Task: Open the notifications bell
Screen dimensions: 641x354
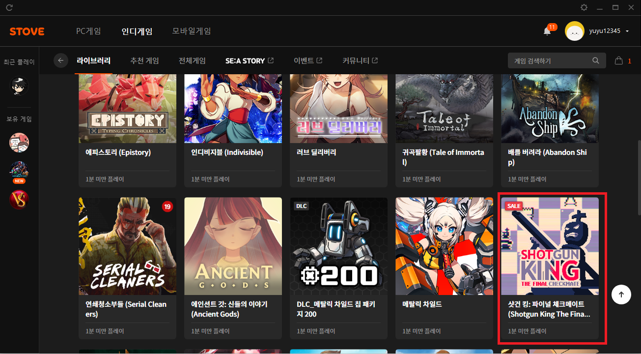Action: pos(547,31)
